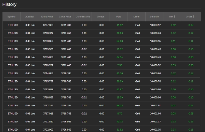Click the -0.02 commission in the 3709.528 row
The image size is (205, 132).
[x=84, y=49]
